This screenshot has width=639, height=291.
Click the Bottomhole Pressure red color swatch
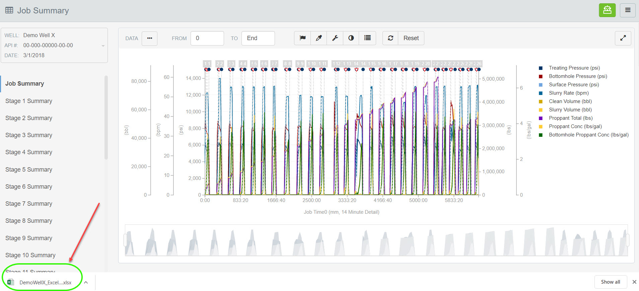(x=541, y=77)
